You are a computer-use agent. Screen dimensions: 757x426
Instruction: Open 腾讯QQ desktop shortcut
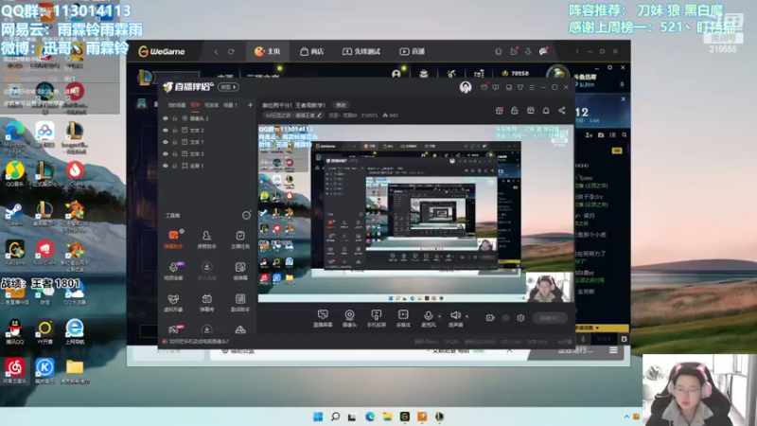coord(14,331)
